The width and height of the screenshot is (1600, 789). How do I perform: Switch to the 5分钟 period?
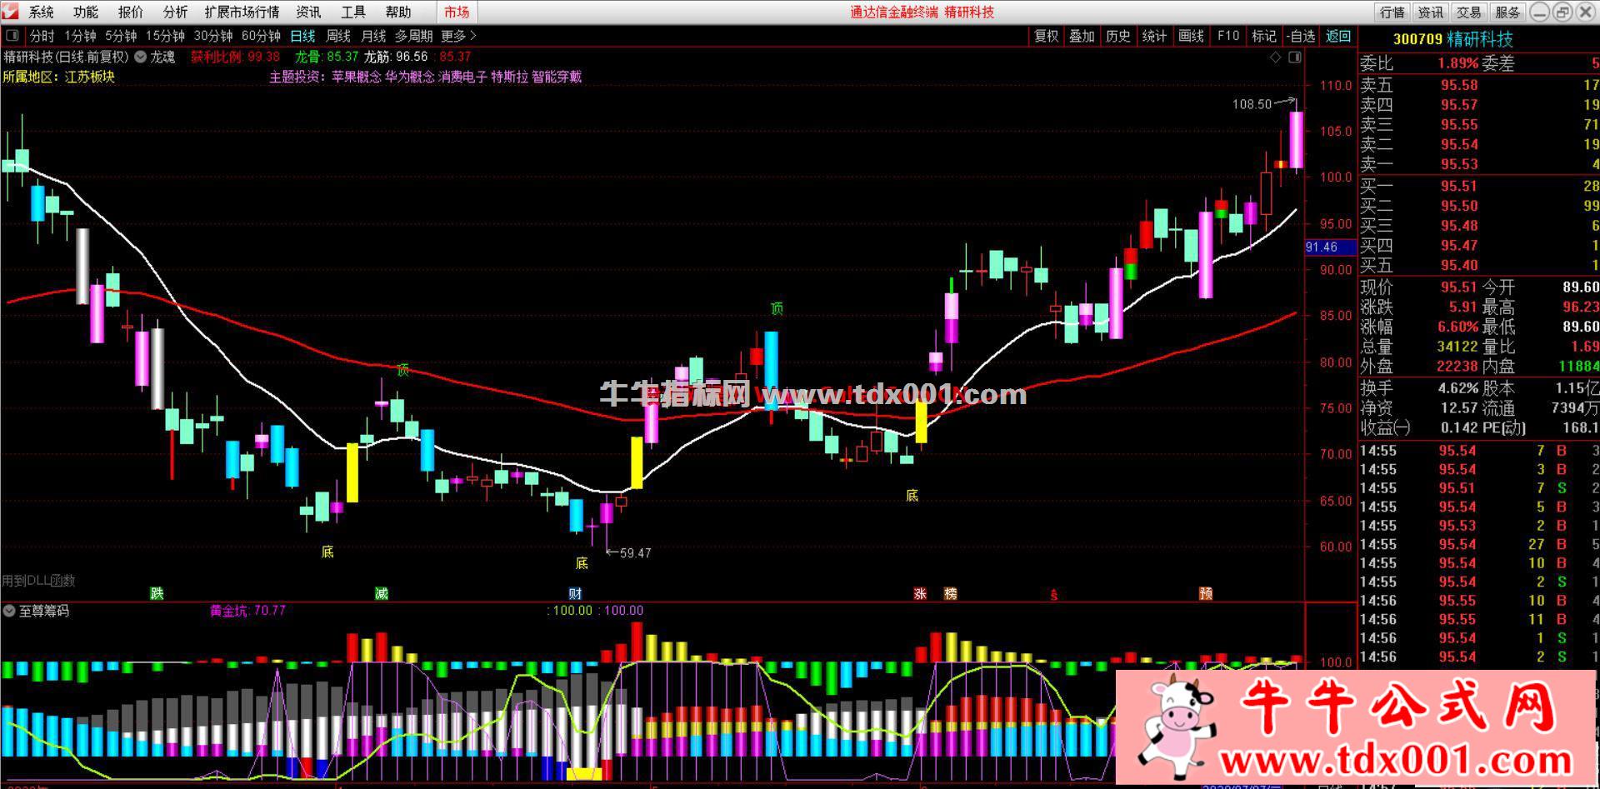coord(121,36)
